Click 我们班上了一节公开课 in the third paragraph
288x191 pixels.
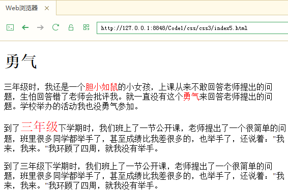[x=126, y=166]
